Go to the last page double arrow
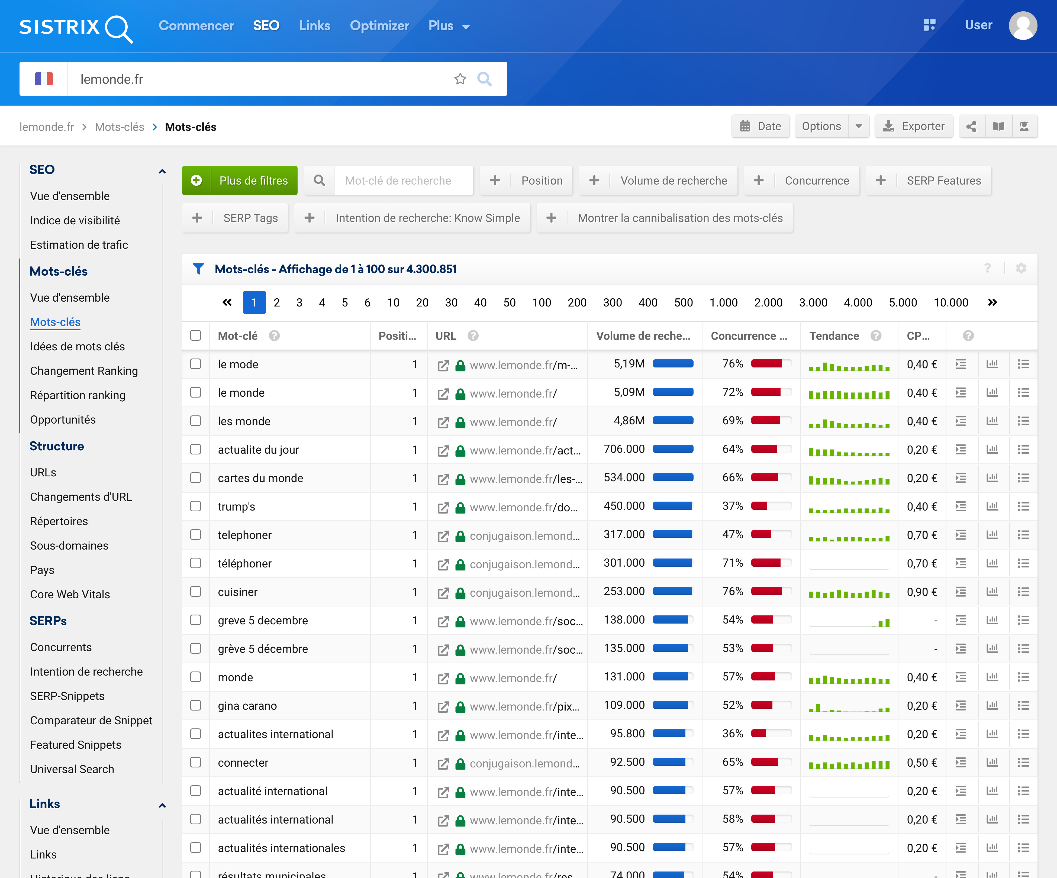The width and height of the screenshot is (1057, 878). (992, 302)
